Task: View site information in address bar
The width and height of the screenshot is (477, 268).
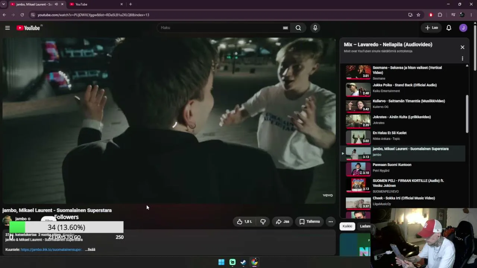Action: pyautogui.click(x=33, y=15)
